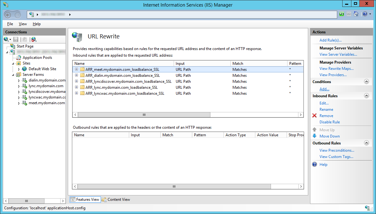This screenshot has height=214, width=376.
Task: Collapse the Conditions section in Actions
Action: coord(367,82)
